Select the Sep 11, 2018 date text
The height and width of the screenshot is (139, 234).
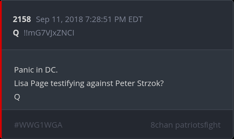pyautogui.click(x=59, y=20)
